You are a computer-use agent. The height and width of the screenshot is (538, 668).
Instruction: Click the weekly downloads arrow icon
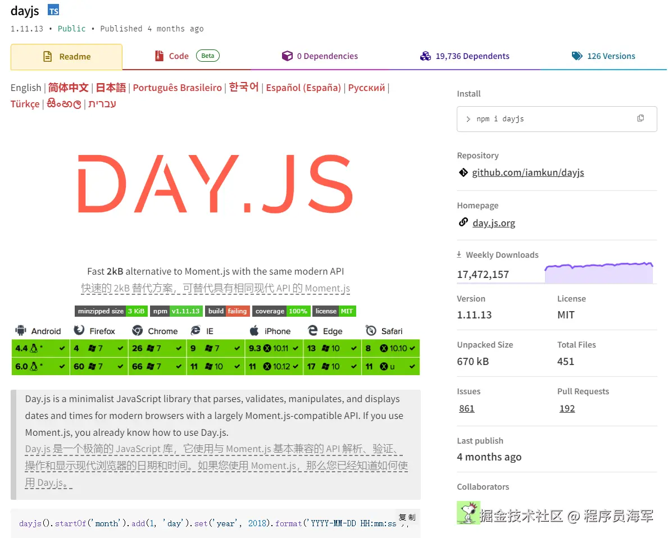[x=459, y=254]
